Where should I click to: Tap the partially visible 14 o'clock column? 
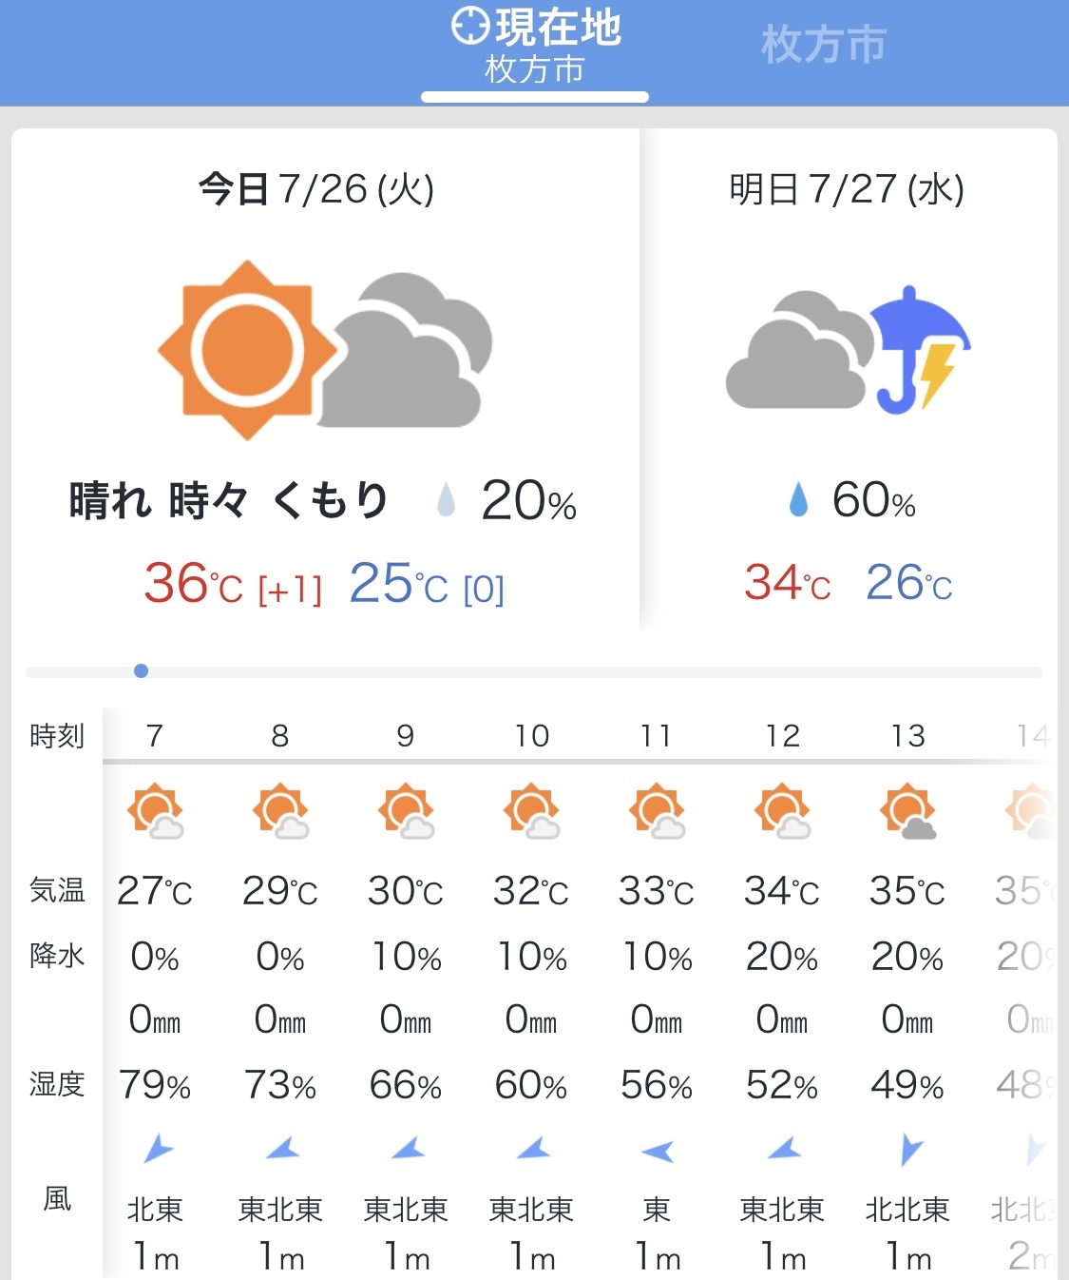pyautogui.click(x=1032, y=735)
